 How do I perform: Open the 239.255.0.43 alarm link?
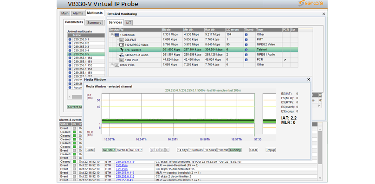click(124, 180)
